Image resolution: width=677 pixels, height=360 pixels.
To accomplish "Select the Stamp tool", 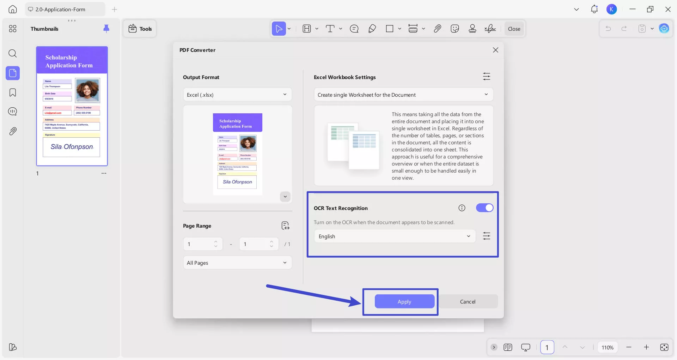I will pyautogui.click(x=472, y=29).
